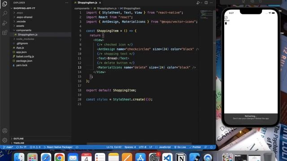Click the editor vertical scrollbar

click(x=214, y=50)
